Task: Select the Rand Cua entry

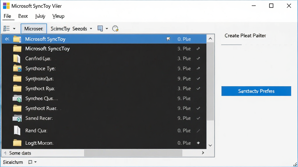Action: click(x=104, y=130)
